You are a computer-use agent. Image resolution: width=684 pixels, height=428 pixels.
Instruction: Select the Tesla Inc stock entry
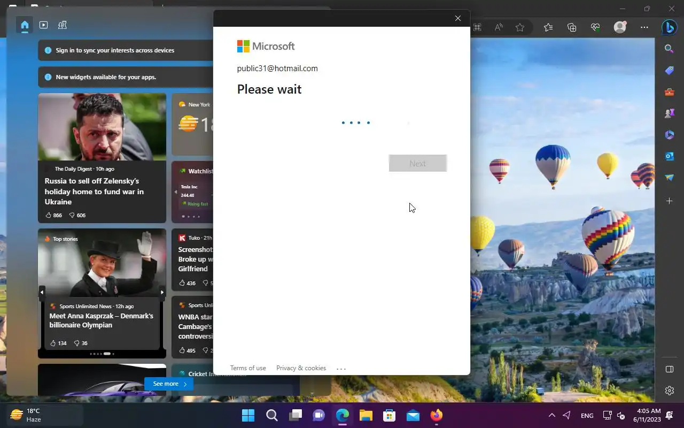click(x=196, y=195)
